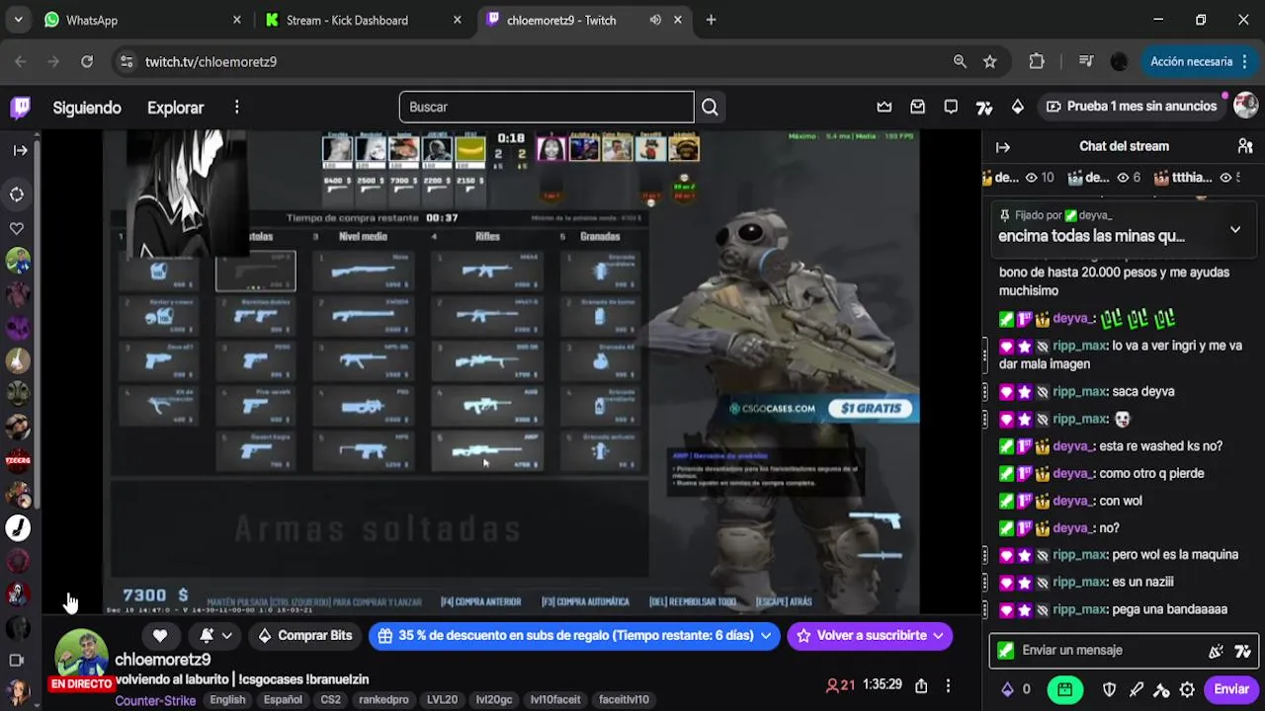Go to Siguiendo page

(x=87, y=108)
